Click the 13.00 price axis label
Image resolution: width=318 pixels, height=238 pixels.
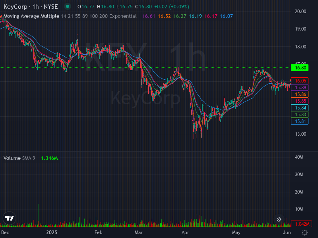coord(301,134)
